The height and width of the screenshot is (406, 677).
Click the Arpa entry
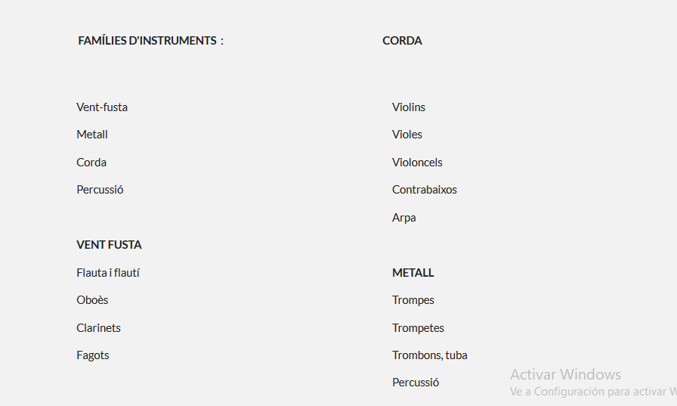[x=403, y=218]
